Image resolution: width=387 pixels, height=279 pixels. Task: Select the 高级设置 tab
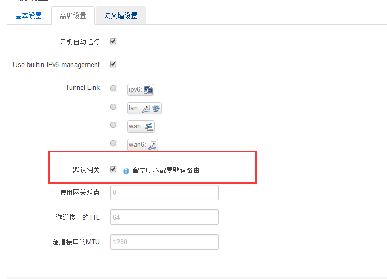click(73, 16)
